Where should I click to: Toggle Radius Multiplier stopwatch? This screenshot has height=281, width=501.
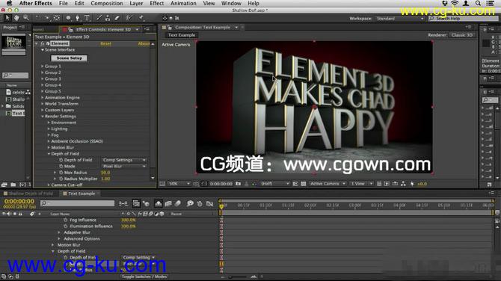[x=61, y=179]
